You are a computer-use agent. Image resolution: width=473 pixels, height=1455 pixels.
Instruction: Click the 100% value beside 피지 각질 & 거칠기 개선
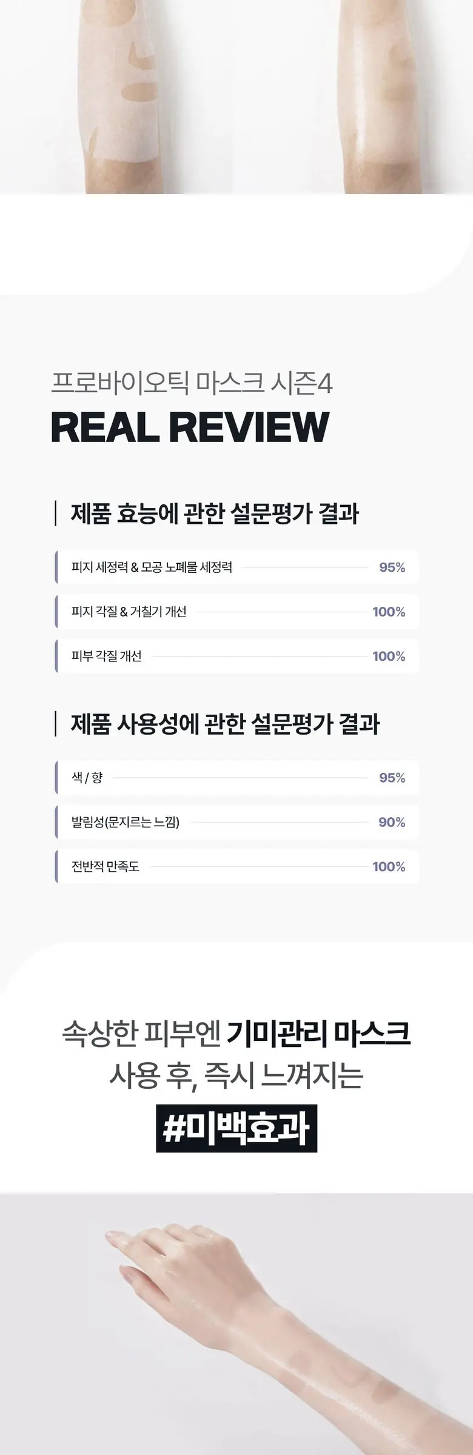pyautogui.click(x=389, y=612)
